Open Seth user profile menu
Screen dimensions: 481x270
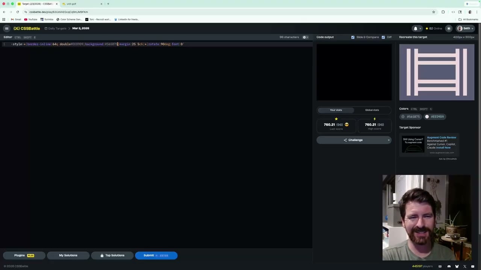(464, 28)
